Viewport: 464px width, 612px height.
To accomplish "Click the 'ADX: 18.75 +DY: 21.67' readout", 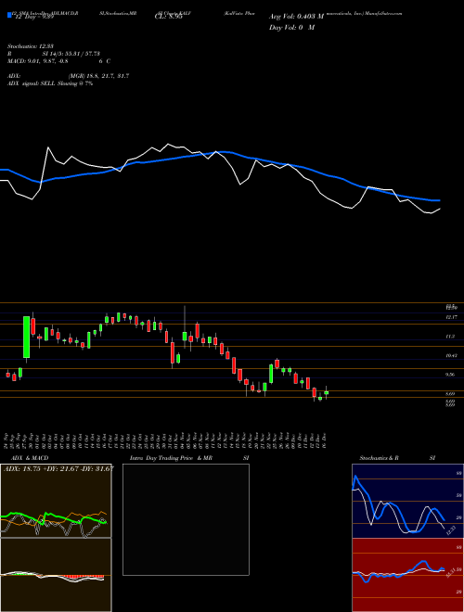I will tap(58, 468).
